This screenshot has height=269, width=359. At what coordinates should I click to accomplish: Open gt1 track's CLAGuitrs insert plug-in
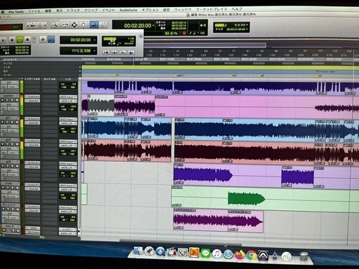(32, 119)
